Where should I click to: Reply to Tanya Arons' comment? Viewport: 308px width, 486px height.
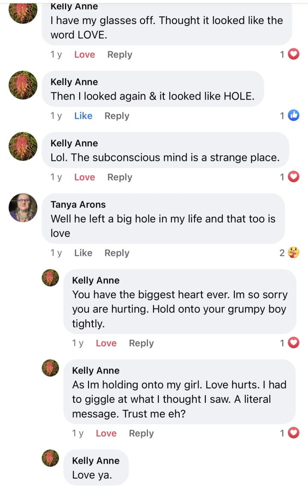(x=117, y=253)
